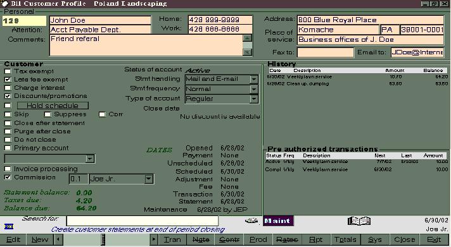Open the Tran button

[x=172, y=239]
